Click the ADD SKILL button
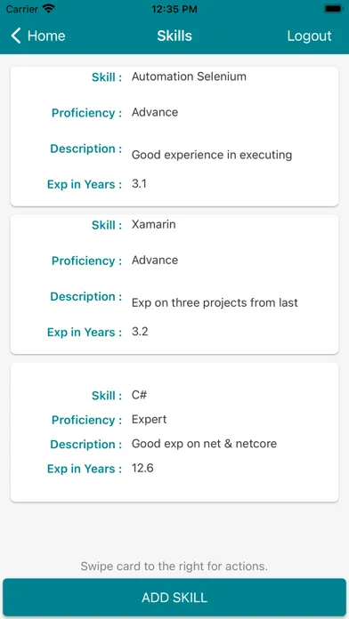This screenshot has width=349, height=619. 174,597
